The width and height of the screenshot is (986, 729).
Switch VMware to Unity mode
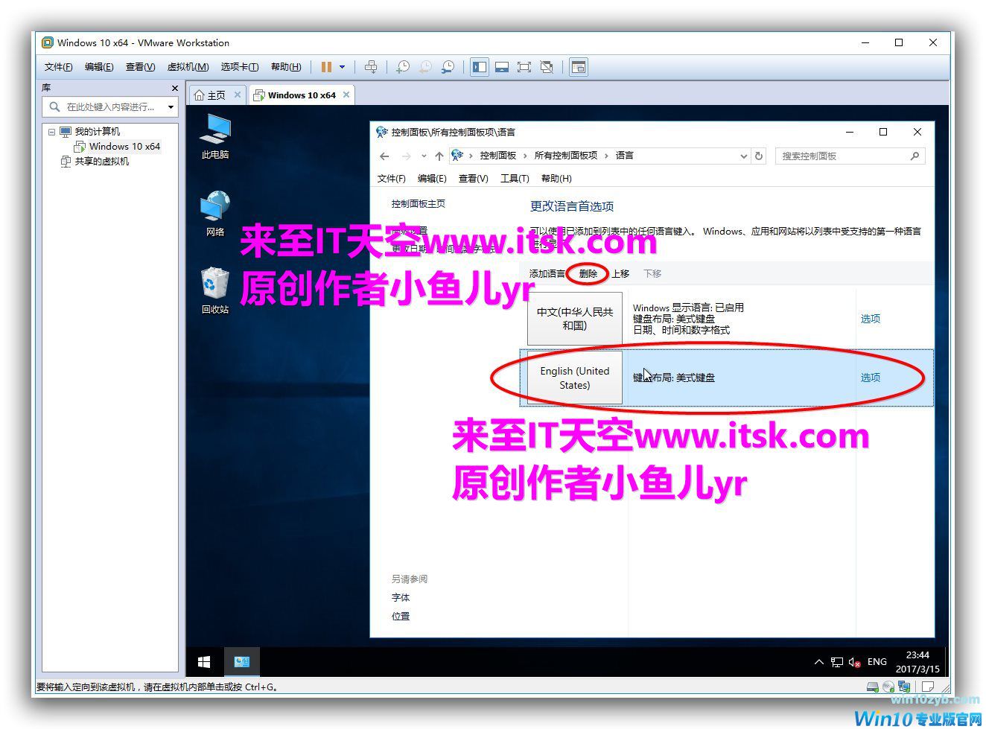coord(547,67)
